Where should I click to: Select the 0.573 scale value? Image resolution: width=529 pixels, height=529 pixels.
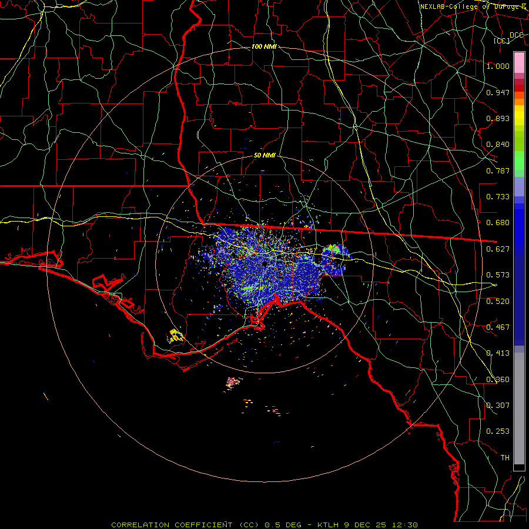(498, 275)
